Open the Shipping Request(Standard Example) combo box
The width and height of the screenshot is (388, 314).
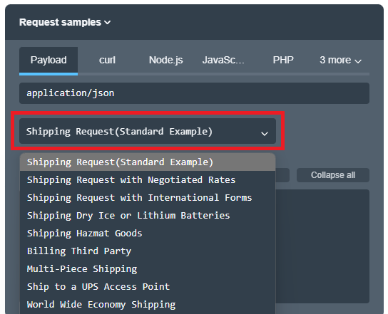[x=148, y=131]
